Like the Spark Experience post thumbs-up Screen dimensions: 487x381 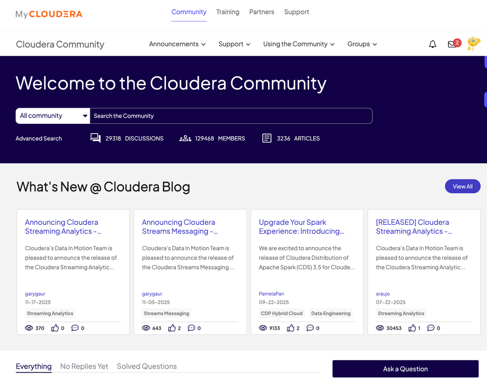pyautogui.click(x=291, y=328)
